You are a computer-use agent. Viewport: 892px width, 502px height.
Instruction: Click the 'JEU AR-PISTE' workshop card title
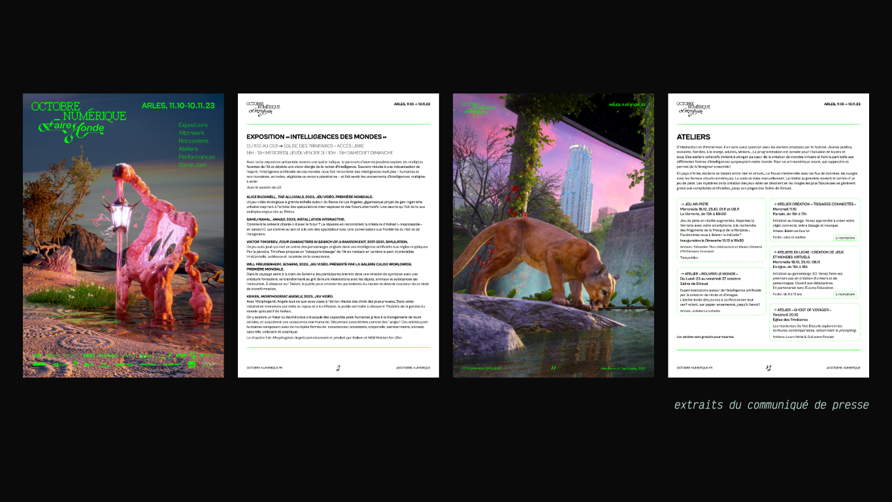click(x=695, y=204)
